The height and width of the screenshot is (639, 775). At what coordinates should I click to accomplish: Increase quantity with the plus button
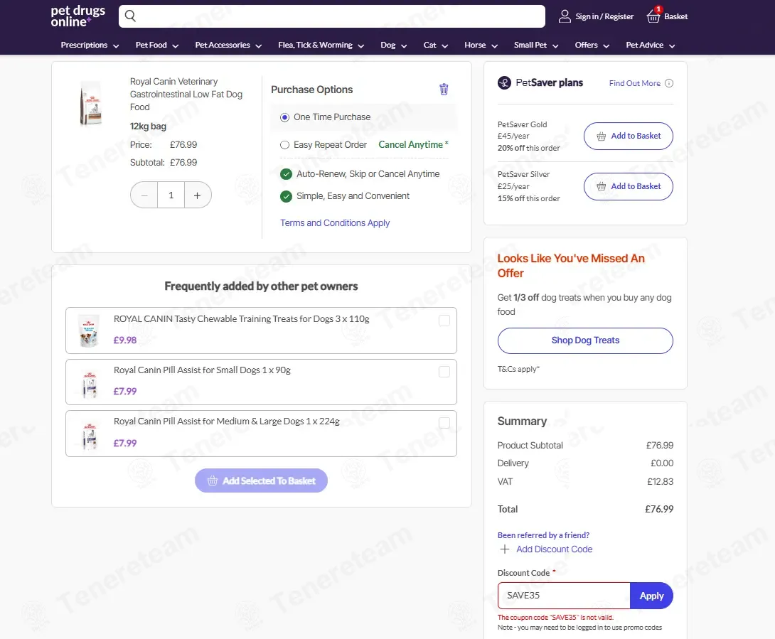[197, 195]
